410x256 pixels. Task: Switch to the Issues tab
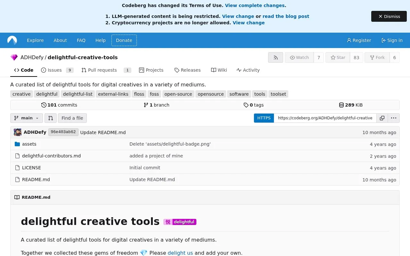(x=57, y=70)
